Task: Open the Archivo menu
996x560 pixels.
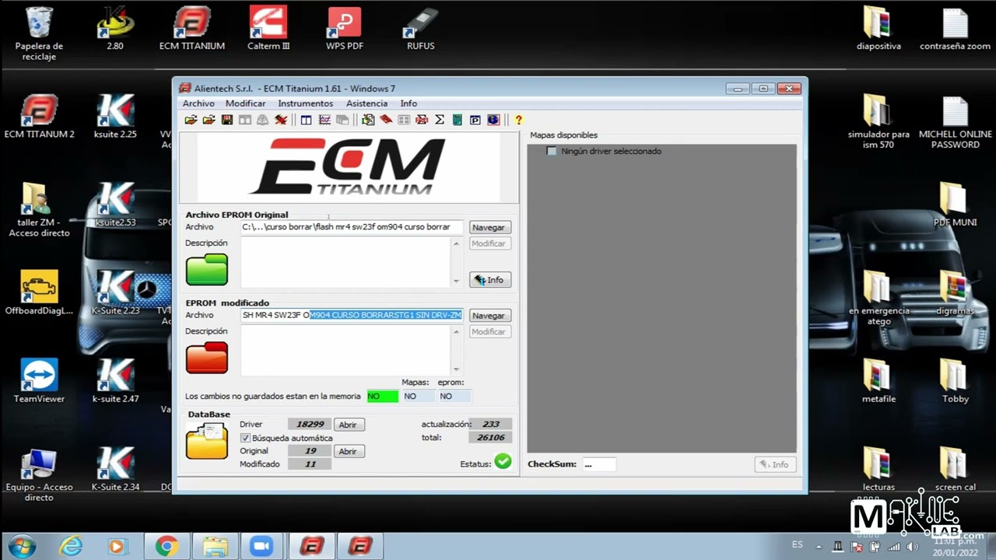Action: click(x=198, y=103)
